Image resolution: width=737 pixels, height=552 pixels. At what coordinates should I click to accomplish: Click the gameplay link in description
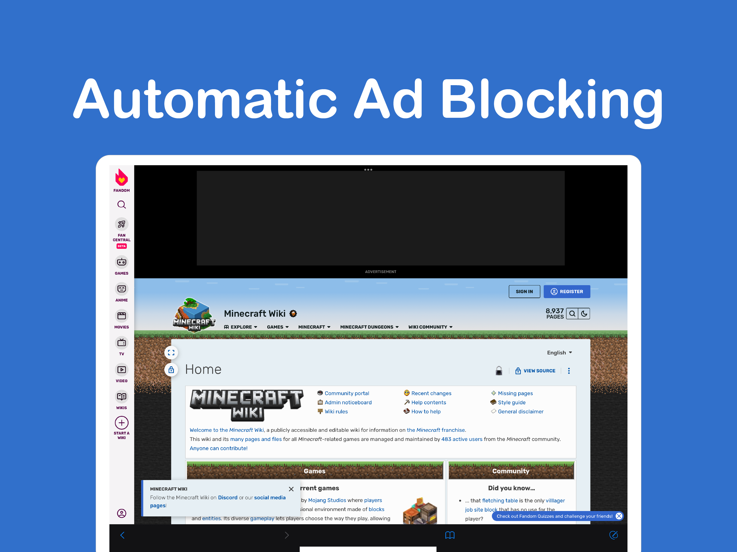[x=262, y=519]
